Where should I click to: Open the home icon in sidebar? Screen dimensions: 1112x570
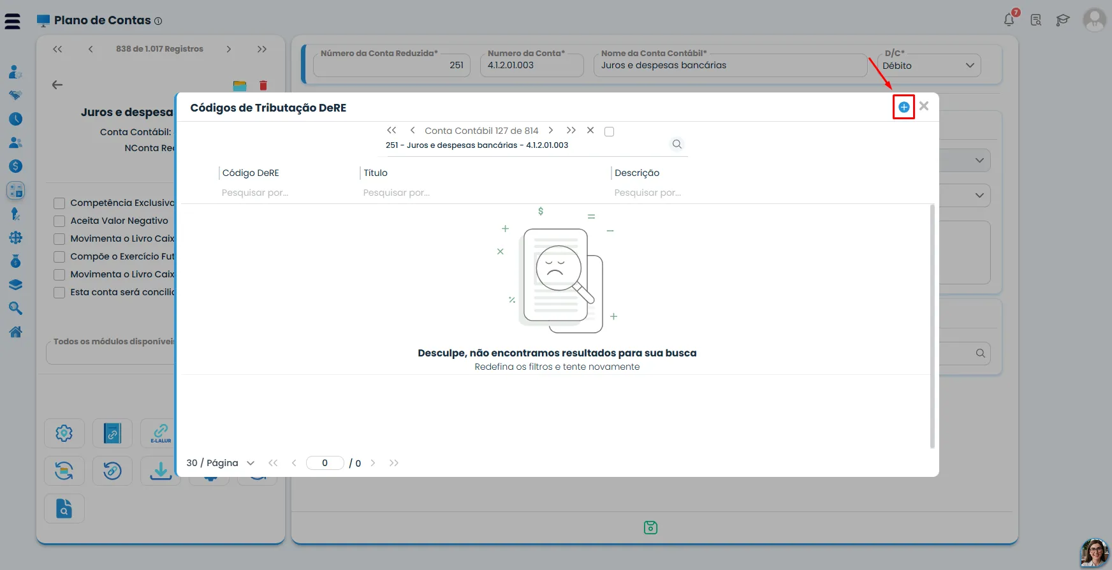click(x=16, y=332)
